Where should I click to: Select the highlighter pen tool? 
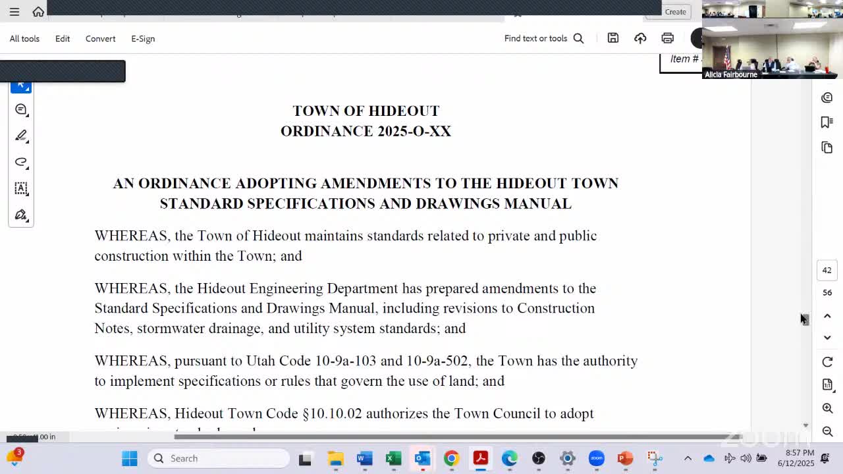pos(21,136)
